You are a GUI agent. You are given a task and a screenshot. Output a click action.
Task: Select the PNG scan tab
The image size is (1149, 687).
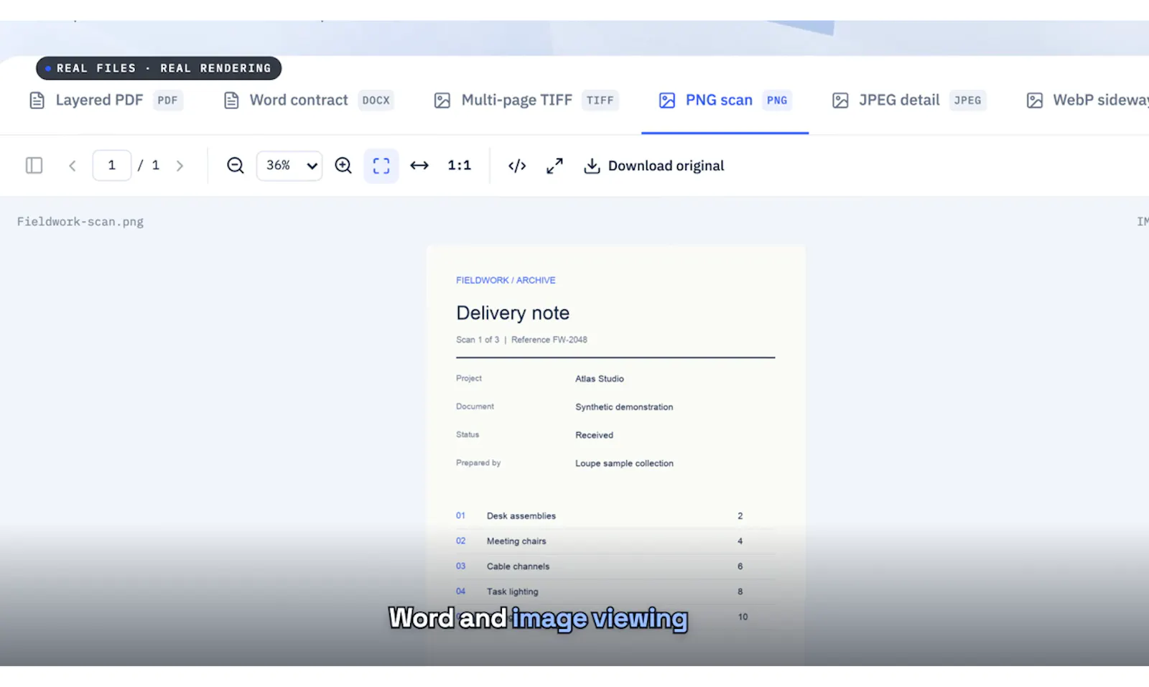point(725,101)
